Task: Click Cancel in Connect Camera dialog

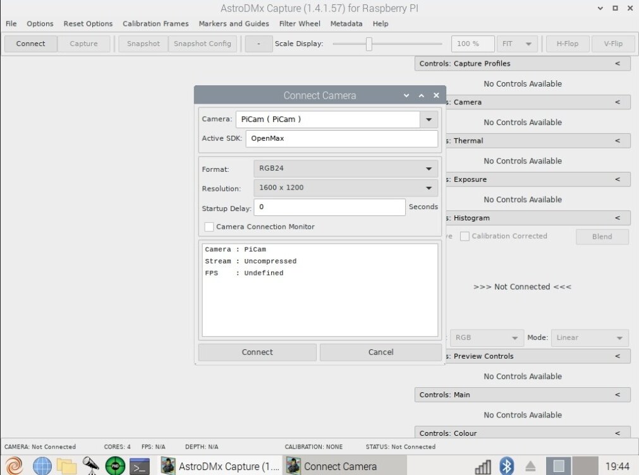Action: pyautogui.click(x=380, y=352)
